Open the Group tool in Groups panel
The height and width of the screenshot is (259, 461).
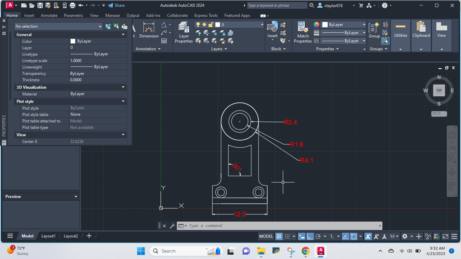point(374,31)
